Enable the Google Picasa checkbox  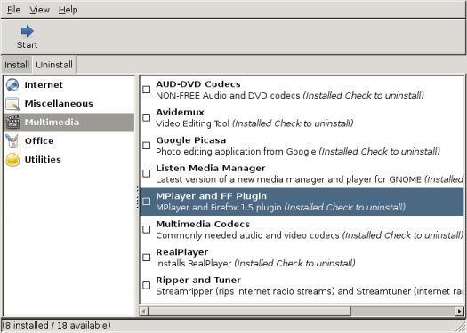pos(147,146)
